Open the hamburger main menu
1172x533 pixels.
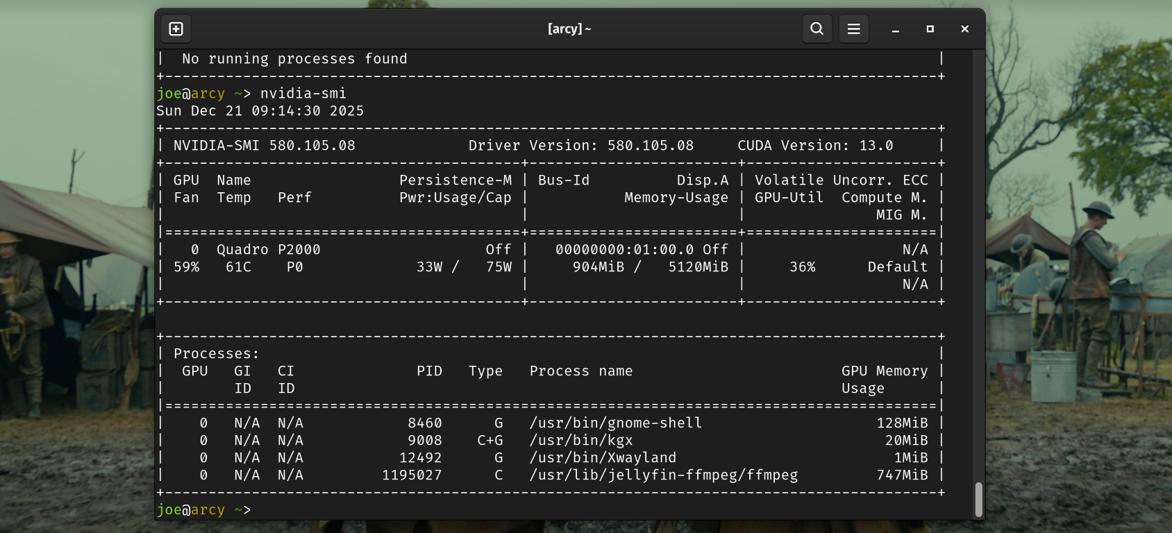tap(853, 28)
